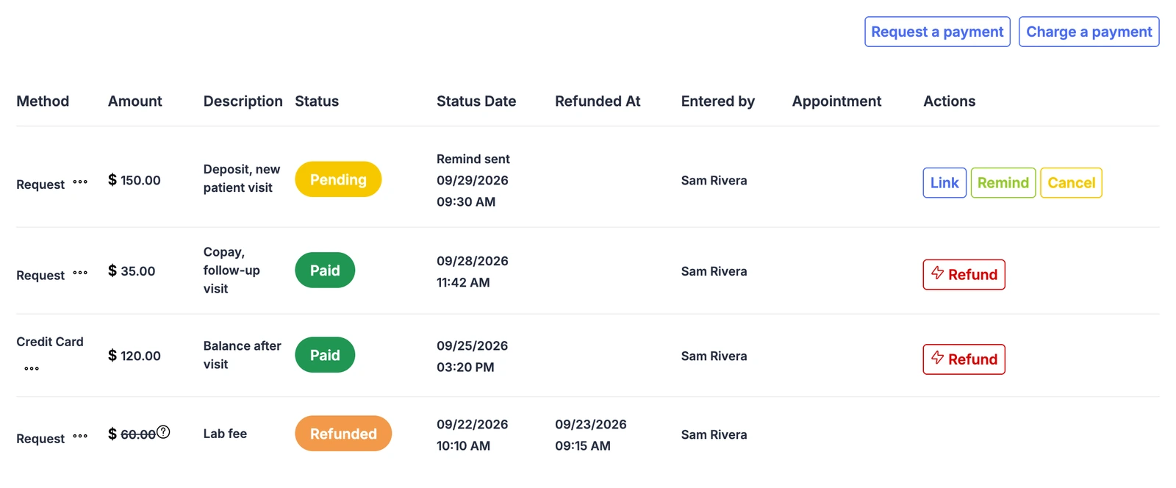Click Sam Rivera in the Lab fee row
1176x488 pixels.
point(714,435)
